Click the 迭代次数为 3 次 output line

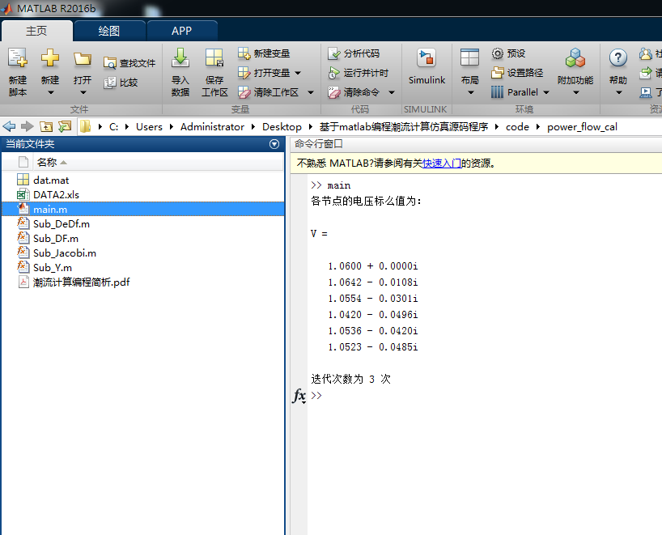coord(351,379)
